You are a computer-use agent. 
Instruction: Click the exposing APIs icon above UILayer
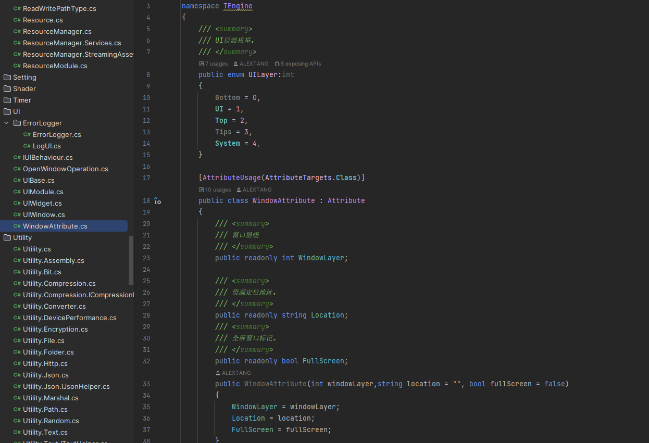coord(277,64)
